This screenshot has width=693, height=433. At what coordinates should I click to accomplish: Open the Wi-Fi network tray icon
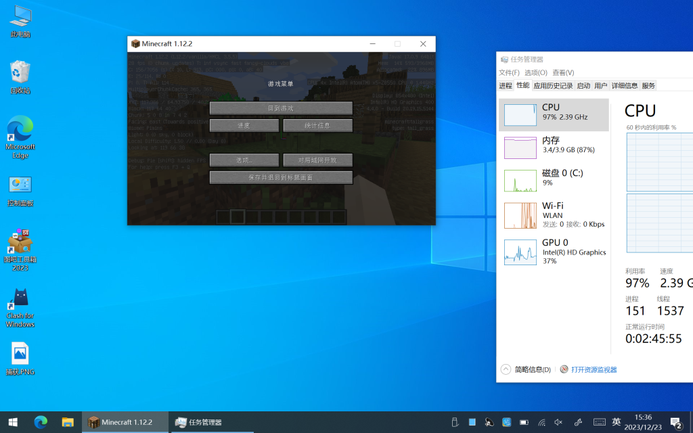(x=542, y=422)
